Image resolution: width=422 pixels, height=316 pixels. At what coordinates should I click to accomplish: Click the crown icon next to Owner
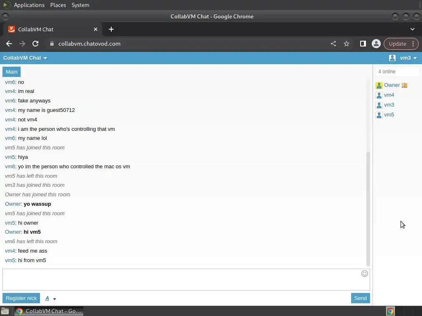tap(404, 85)
